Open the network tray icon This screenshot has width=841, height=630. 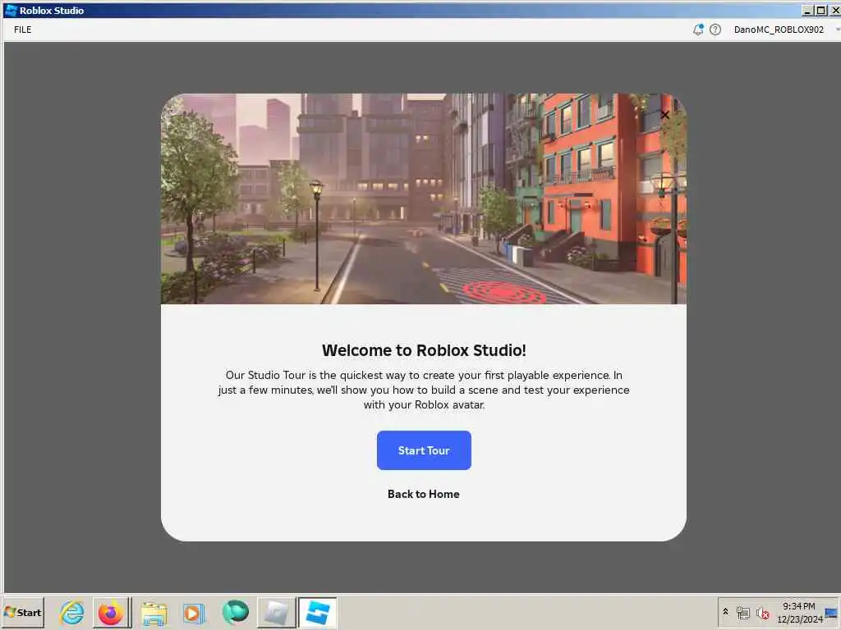tap(742, 613)
